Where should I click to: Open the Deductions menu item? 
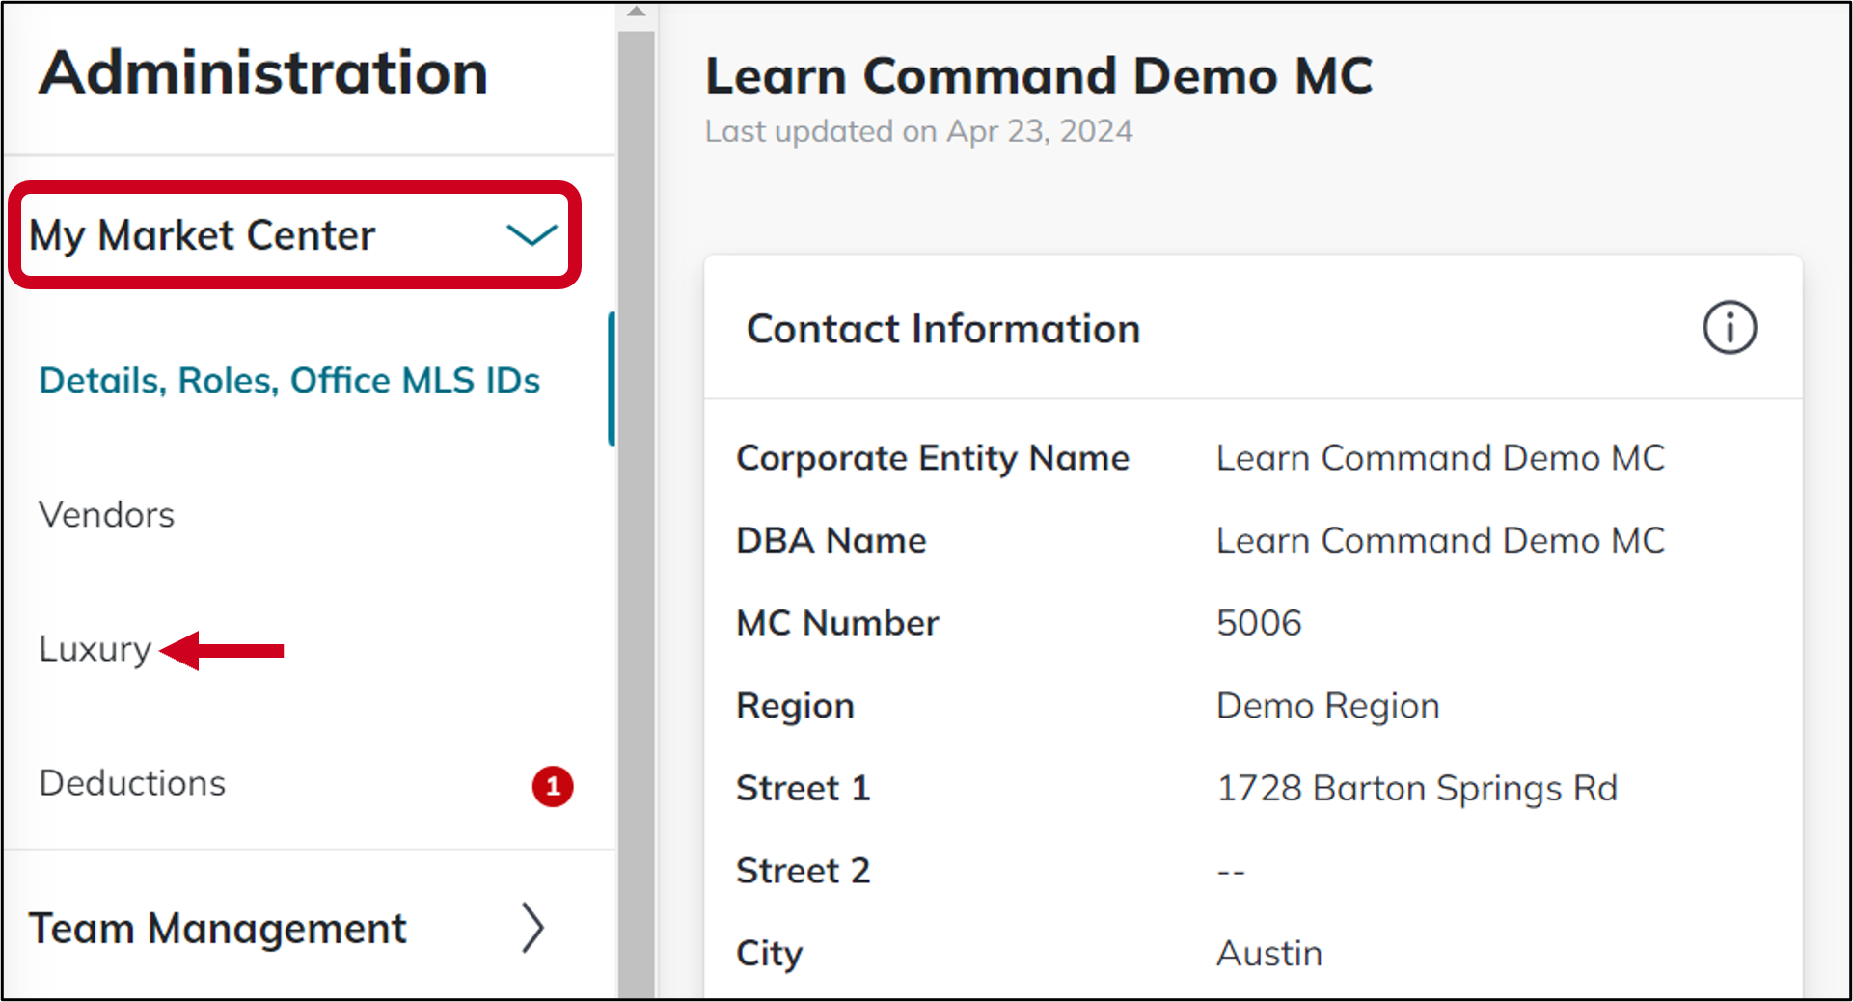[132, 783]
